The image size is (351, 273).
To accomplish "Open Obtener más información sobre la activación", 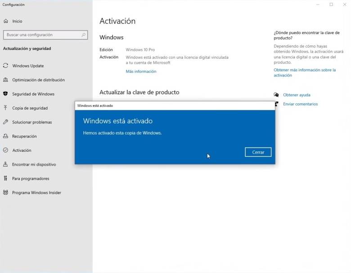I will click(305, 73).
